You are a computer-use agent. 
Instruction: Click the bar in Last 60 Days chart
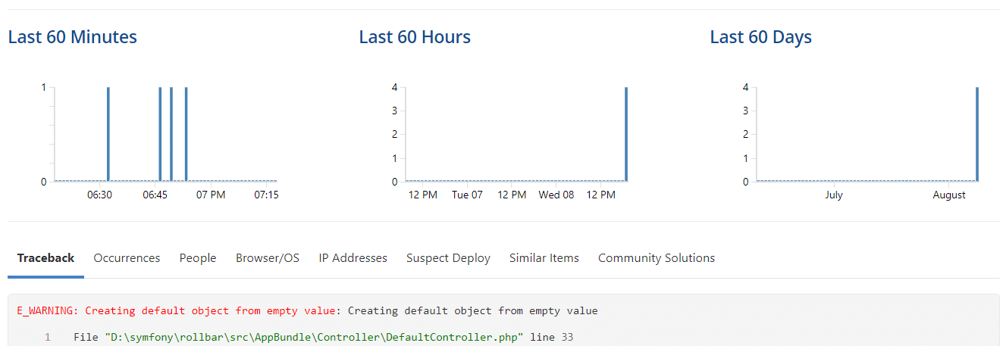pos(977,134)
